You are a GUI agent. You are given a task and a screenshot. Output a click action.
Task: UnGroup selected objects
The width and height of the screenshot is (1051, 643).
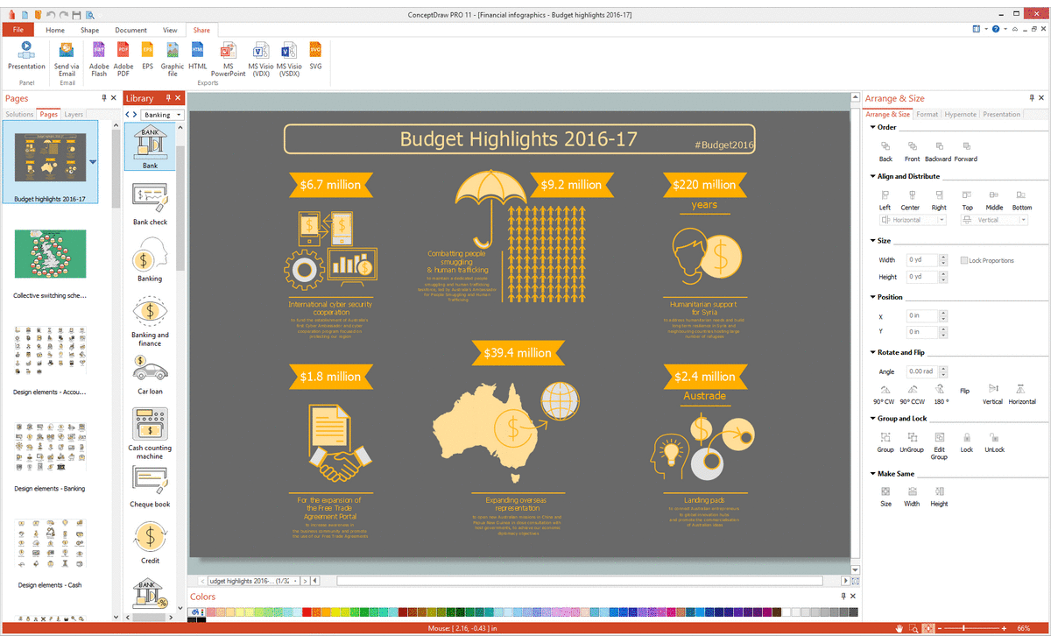(x=911, y=442)
